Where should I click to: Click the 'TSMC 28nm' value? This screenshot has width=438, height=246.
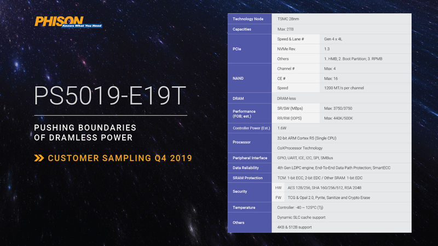288,19
